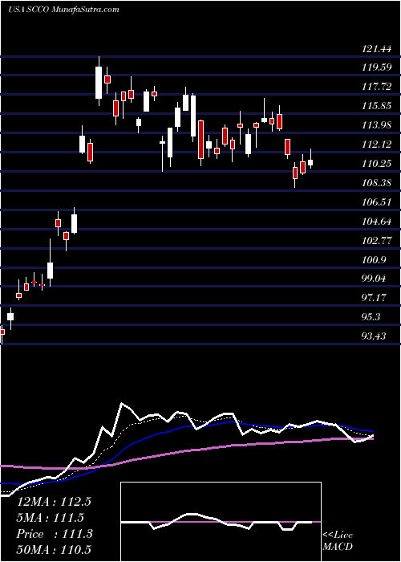
Task: Select the 99.04 price level label
Action: pyautogui.click(x=375, y=279)
